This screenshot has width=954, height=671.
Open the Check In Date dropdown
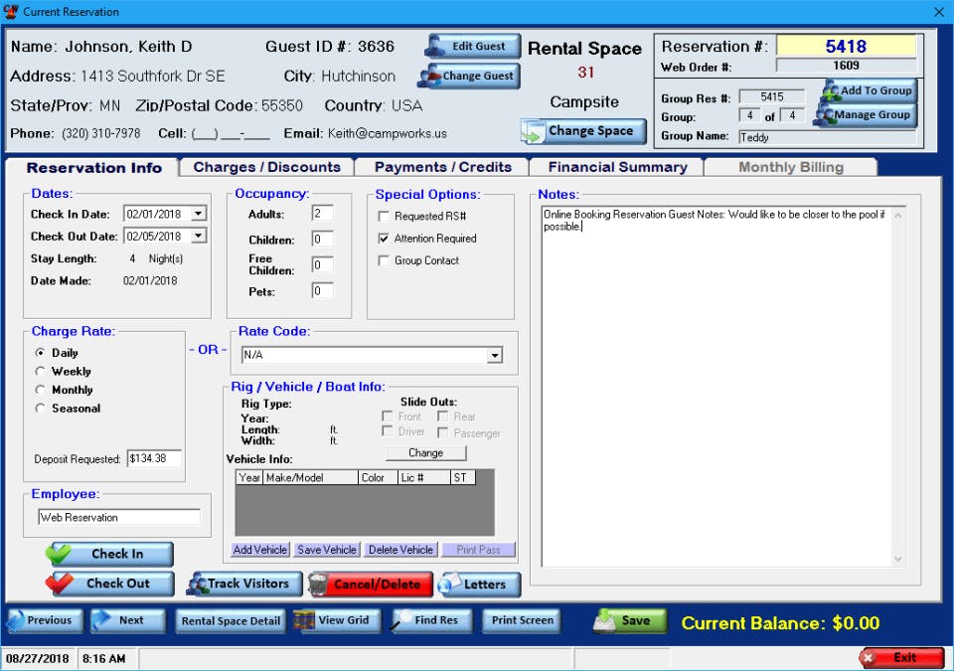point(199,214)
